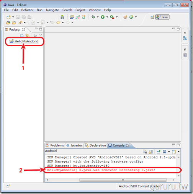Open the Package Explorer view menu triangle

point(41,35)
